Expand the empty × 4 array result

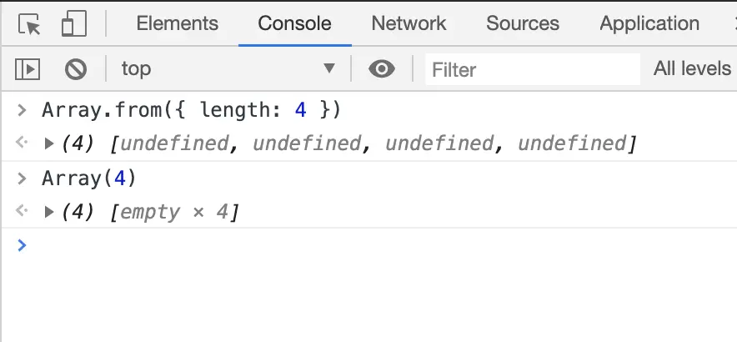[49, 212]
